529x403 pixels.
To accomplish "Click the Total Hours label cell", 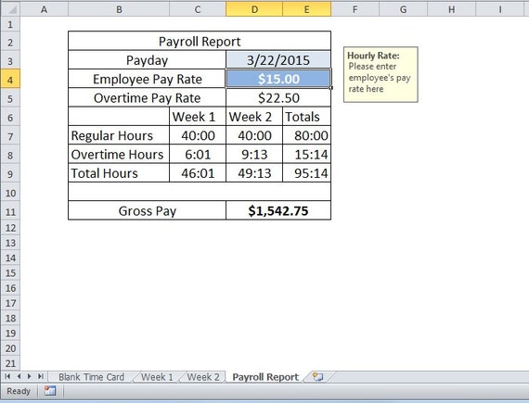I will pyautogui.click(x=119, y=173).
